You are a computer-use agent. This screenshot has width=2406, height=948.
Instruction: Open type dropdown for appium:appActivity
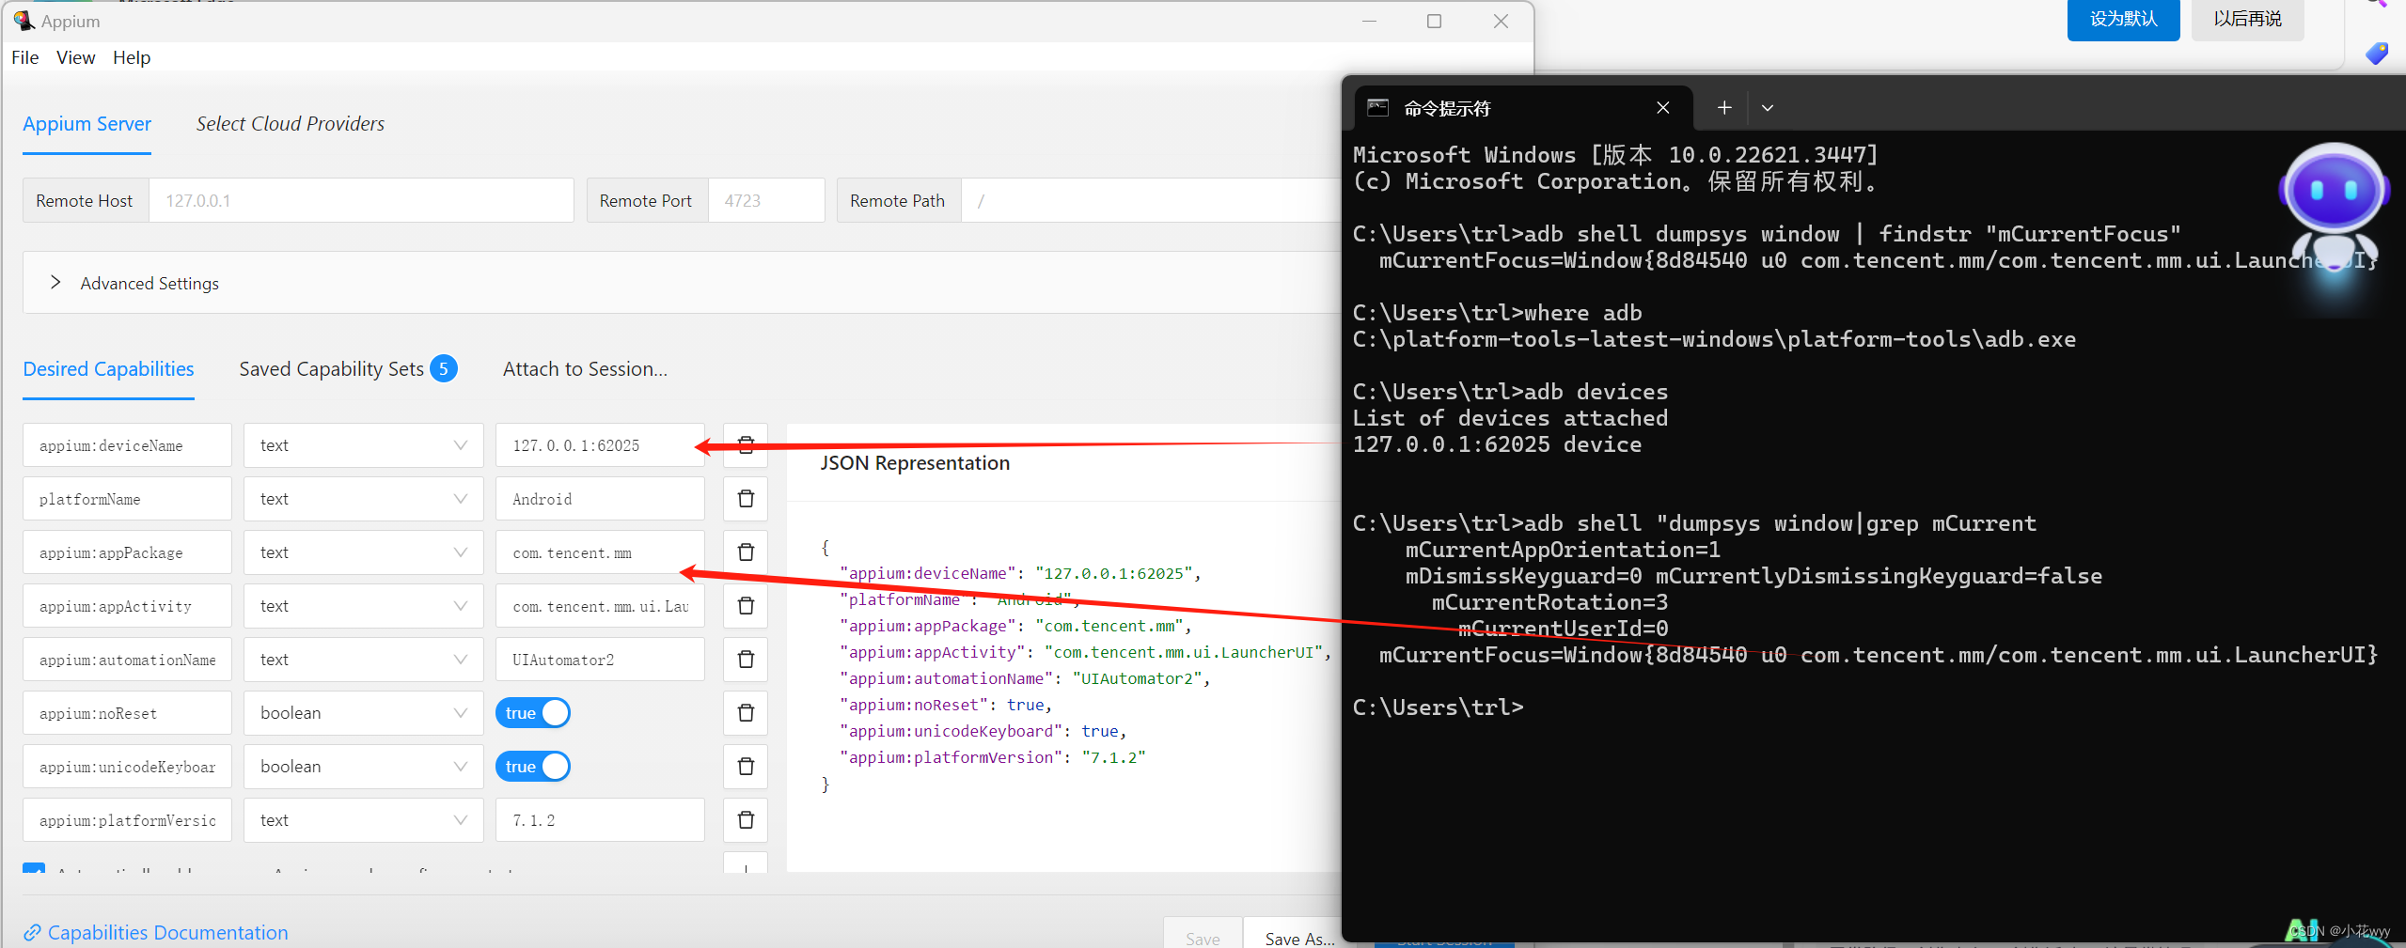pyautogui.click(x=364, y=606)
